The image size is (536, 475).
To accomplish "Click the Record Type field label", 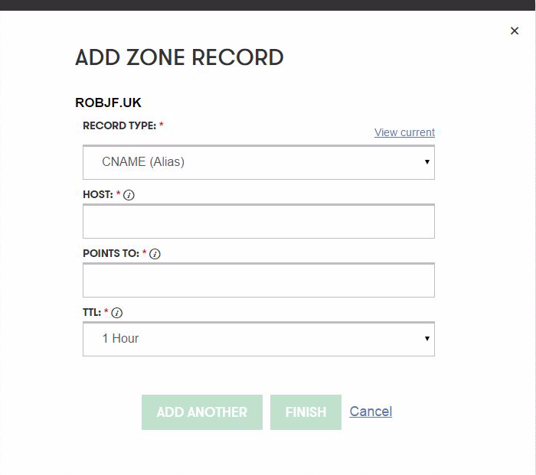I will [x=119, y=125].
